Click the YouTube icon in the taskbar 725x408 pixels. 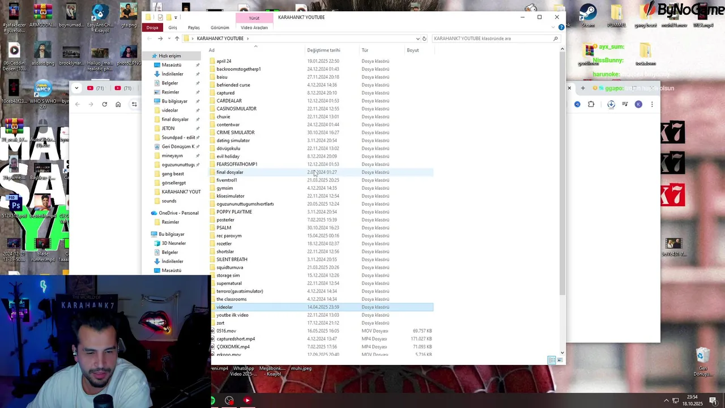point(247,401)
